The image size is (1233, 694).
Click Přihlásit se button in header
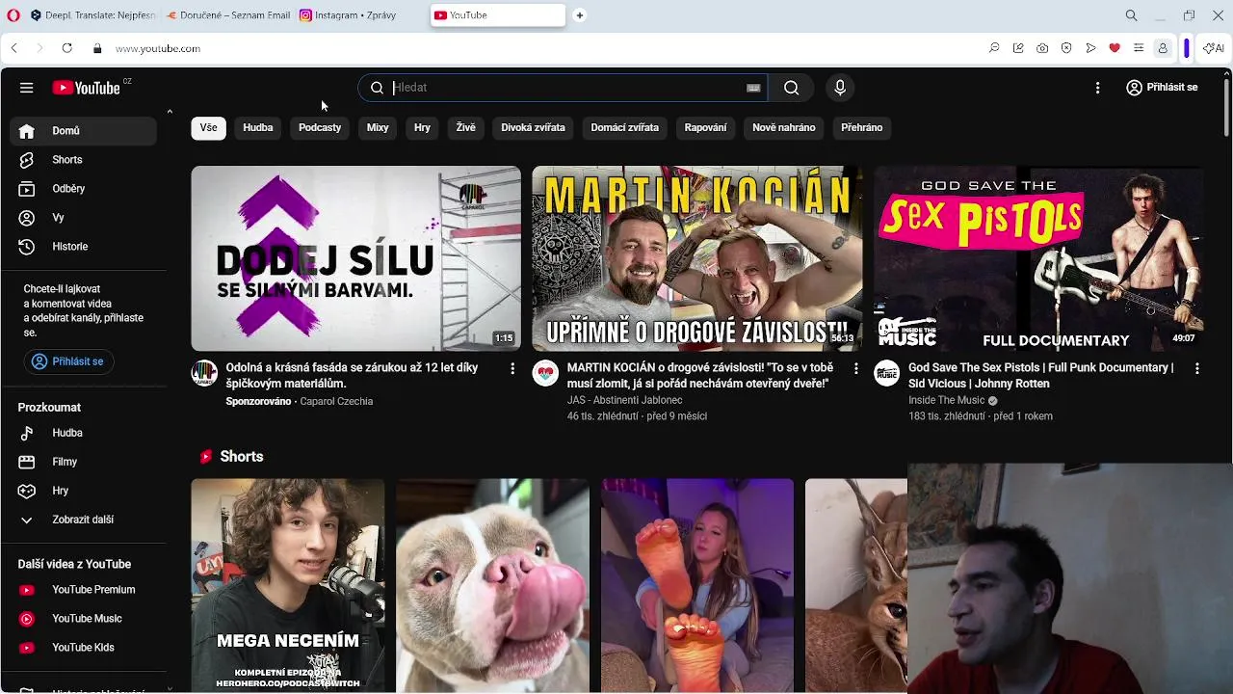coord(1162,88)
